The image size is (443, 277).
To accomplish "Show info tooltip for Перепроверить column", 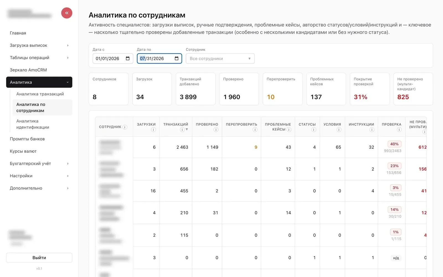I will point(255,130).
